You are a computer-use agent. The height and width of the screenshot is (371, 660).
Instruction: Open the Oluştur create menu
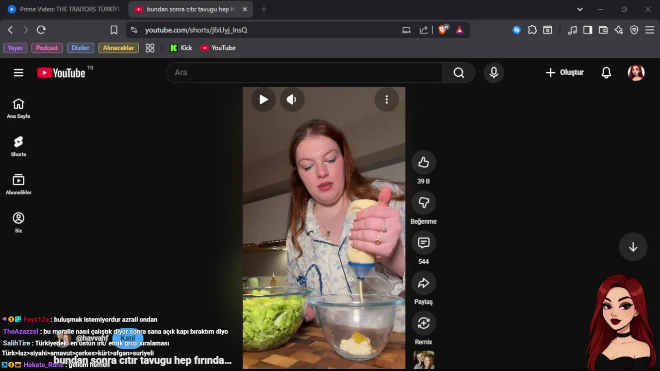[x=565, y=73]
